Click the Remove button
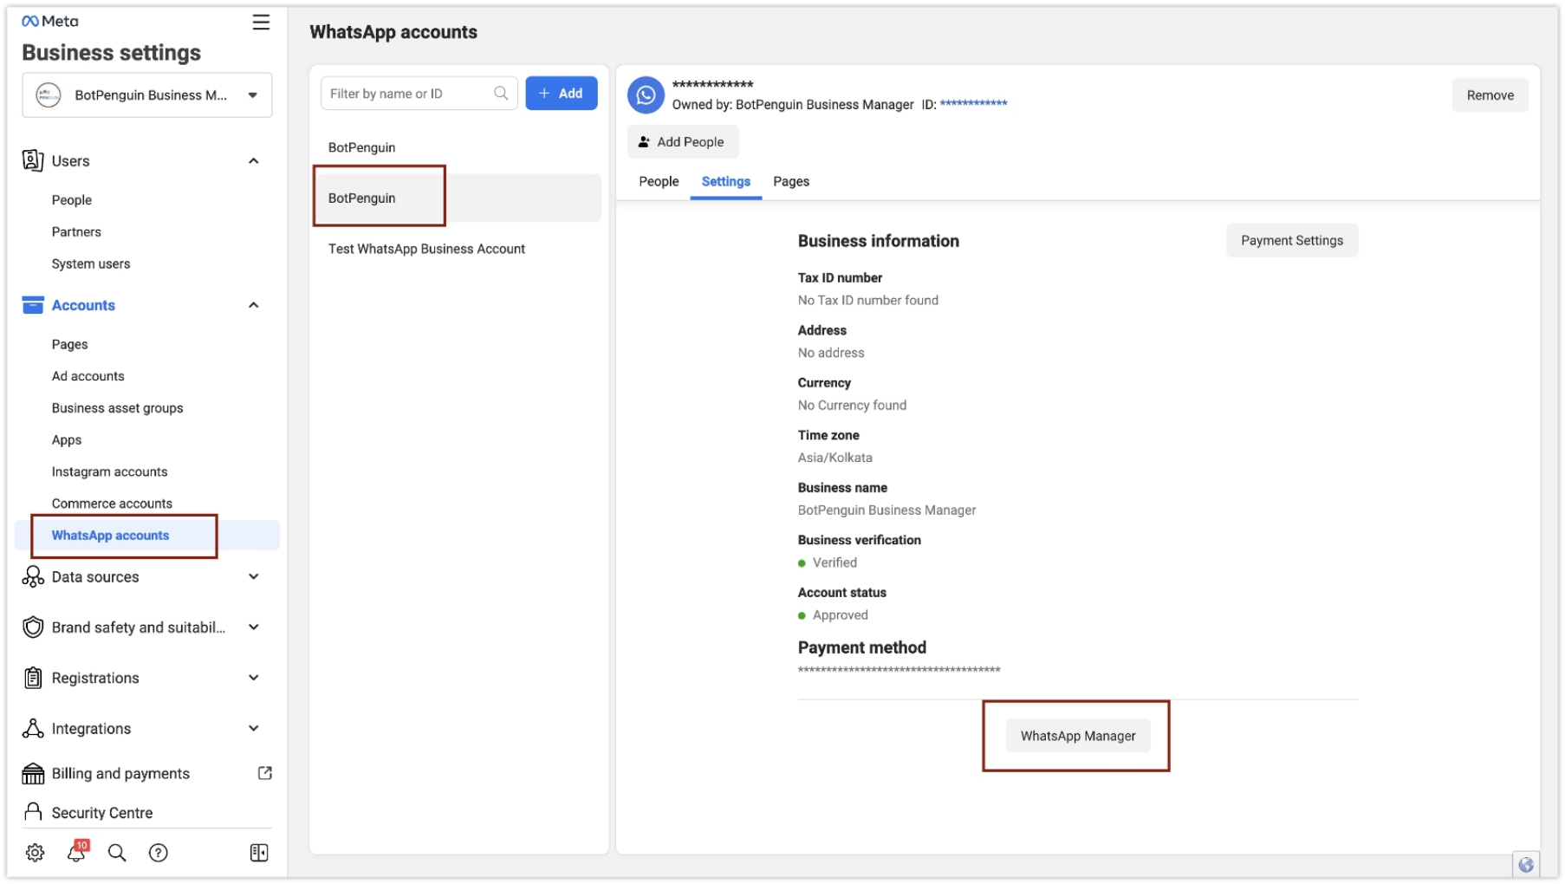Image resolution: width=1565 pixels, height=884 pixels. point(1490,95)
